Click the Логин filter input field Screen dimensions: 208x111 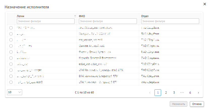[x=46, y=21]
